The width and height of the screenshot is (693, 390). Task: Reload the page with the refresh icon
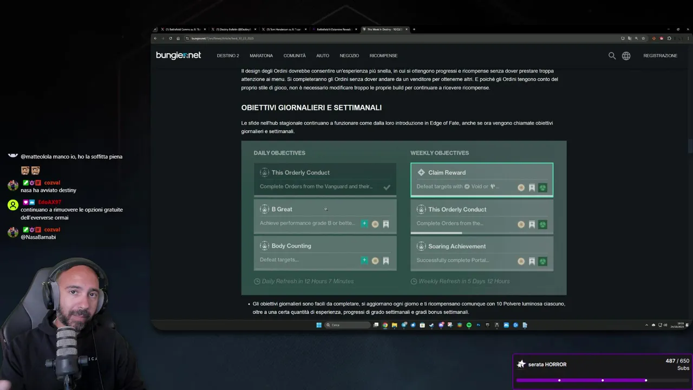click(171, 38)
